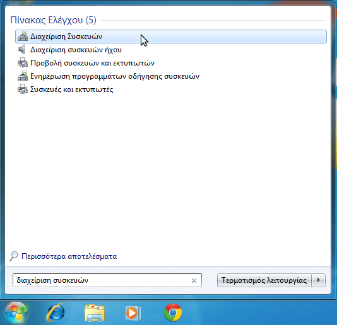
Task: Launch Google Chrome from the taskbar
Action: click(173, 312)
